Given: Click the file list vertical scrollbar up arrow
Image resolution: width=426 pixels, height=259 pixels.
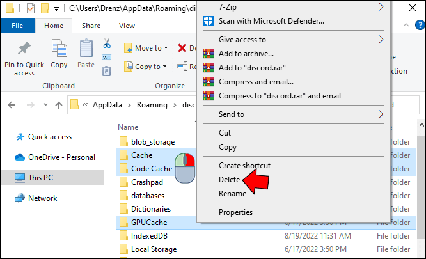Looking at the screenshot, I should [422, 125].
